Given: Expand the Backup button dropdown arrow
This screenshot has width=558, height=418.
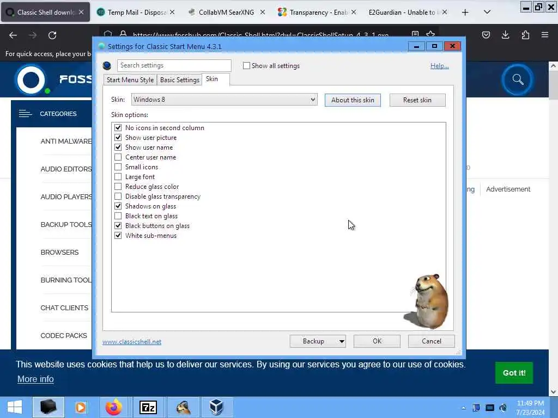Looking at the screenshot, I should coord(341,341).
